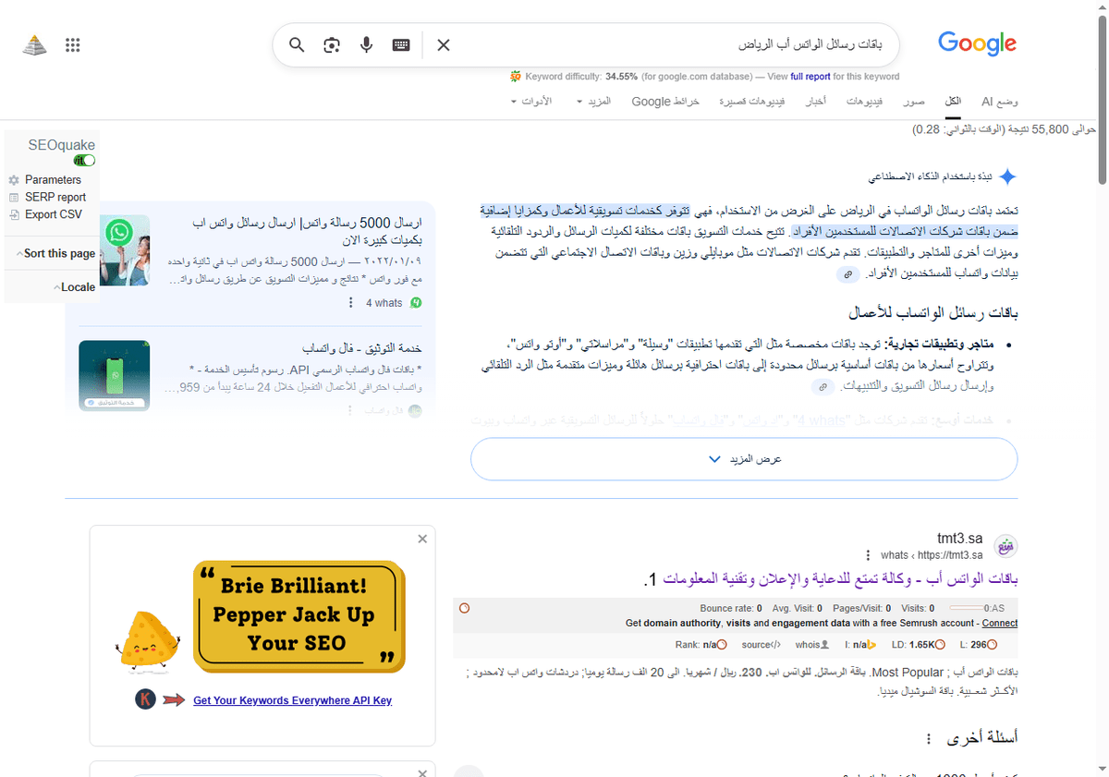The image size is (1109, 777).
Task: Select the Google Lens camera icon
Action: coord(332,44)
